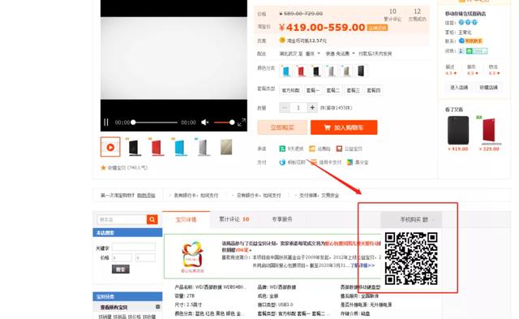Choose the last dark drive color option

[361, 71]
